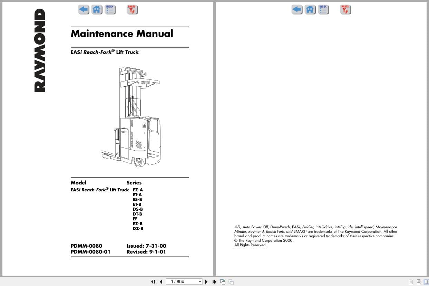429x286 pixels.
Task: Switch to continuous page layout
Action: click(419, 282)
